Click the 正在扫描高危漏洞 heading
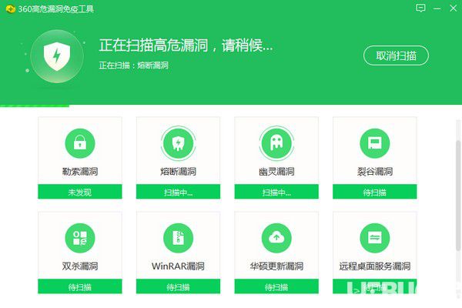 [186, 45]
